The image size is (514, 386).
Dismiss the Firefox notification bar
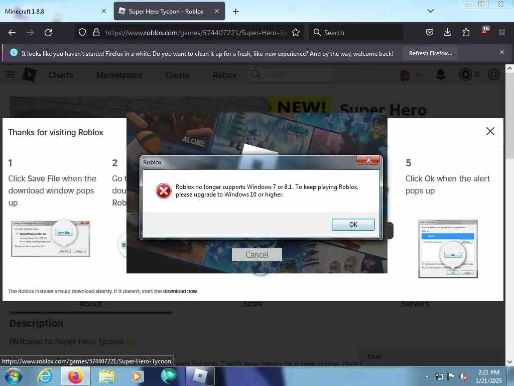coord(501,52)
